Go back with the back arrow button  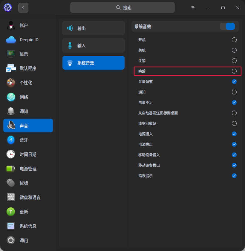(x=23, y=8)
